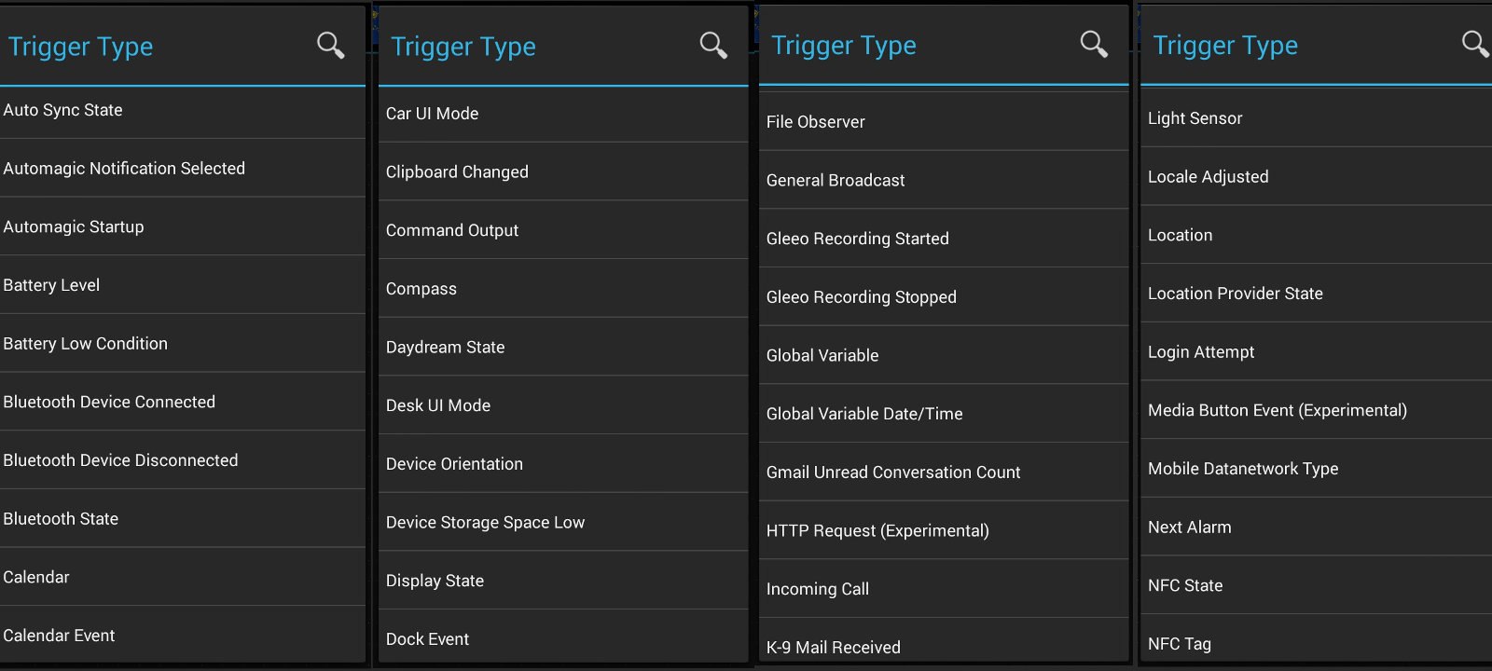The height and width of the screenshot is (671, 1492).
Task: Choose Location Provider State trigger
Action: 1316,294
